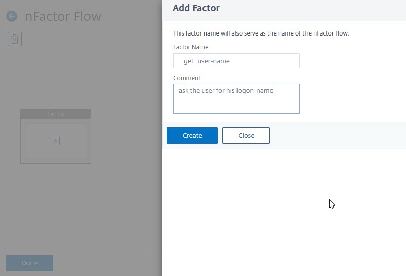Image resolution: width=406 pixels, height=276 pixels.
Task: Click the gray header bar right of Add Factor
Action: [x=311, y=10]
